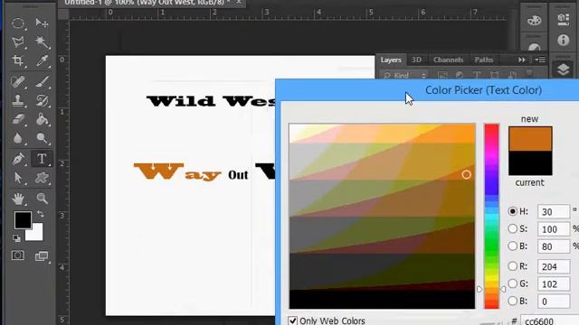Screen dimensions: 579x325
Task: Open the 3D materials panel icon
Action: (563, 18)
